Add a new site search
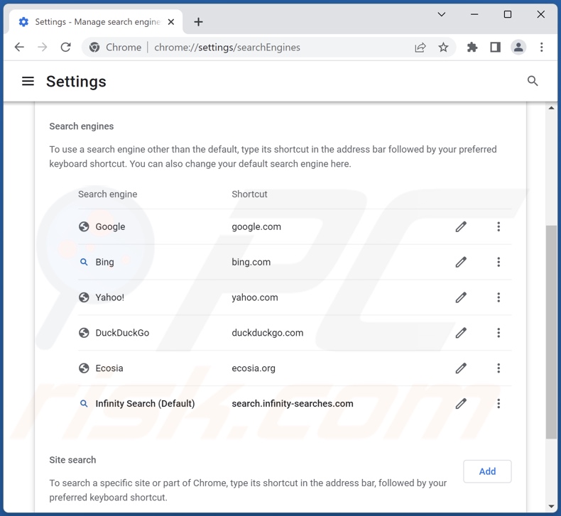 (487, 471)
